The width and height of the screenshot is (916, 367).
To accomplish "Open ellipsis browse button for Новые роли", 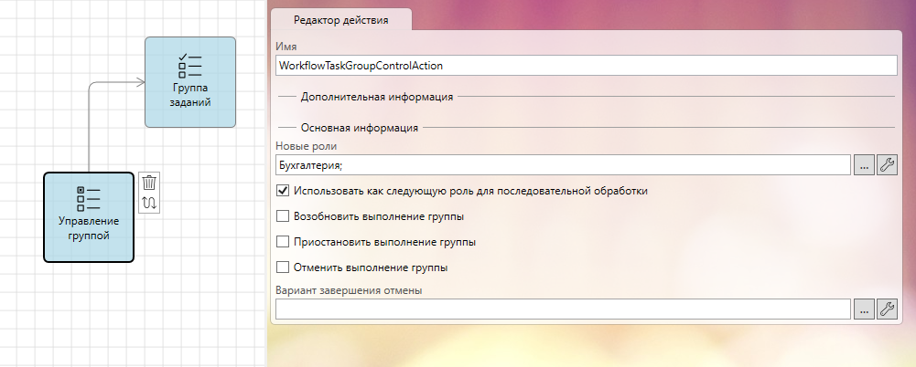I will 864,165.
